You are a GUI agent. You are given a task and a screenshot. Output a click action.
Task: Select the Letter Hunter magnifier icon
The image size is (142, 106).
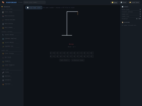click(x=3, y=35)
